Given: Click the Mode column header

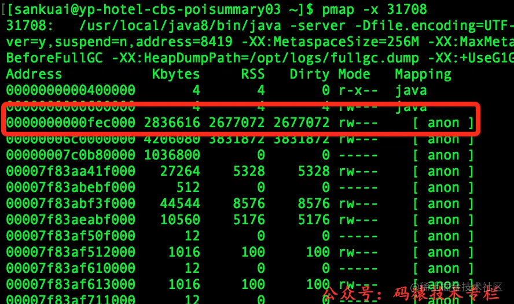Looking at the screenshot, I should click(354, 75).
